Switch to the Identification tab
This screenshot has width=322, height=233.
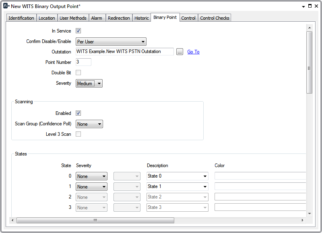click(x=21, y=18)
